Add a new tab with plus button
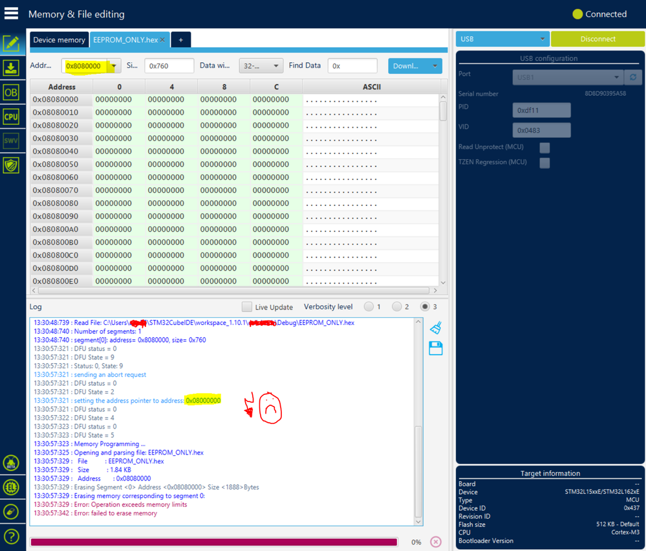 tap(181, 40)
